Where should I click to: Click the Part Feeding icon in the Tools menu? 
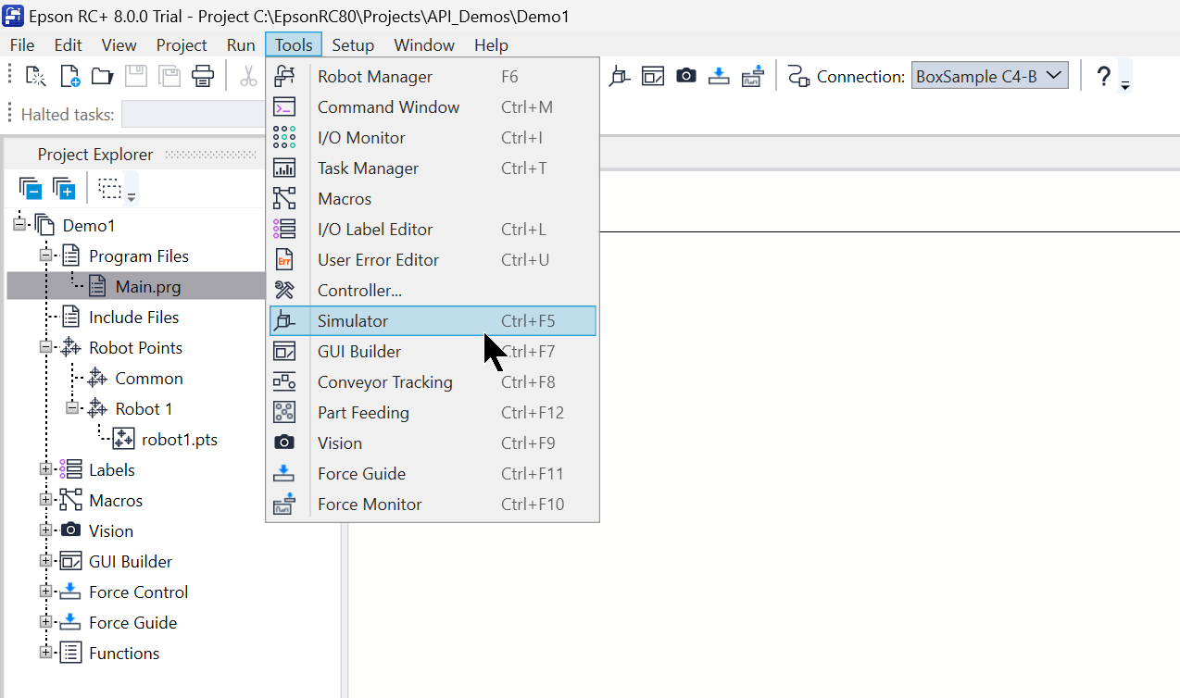tap(285, 413)
